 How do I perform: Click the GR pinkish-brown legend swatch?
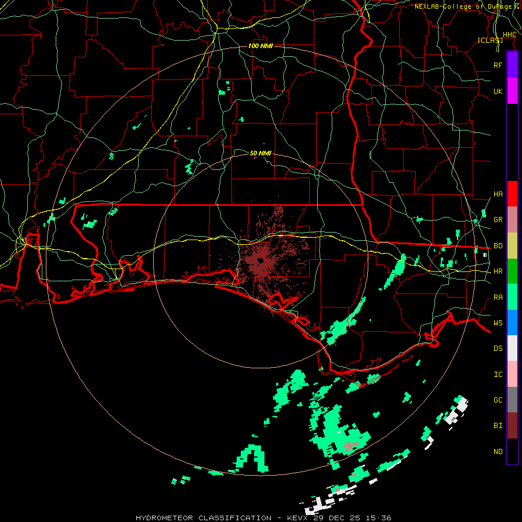[512, 219]
